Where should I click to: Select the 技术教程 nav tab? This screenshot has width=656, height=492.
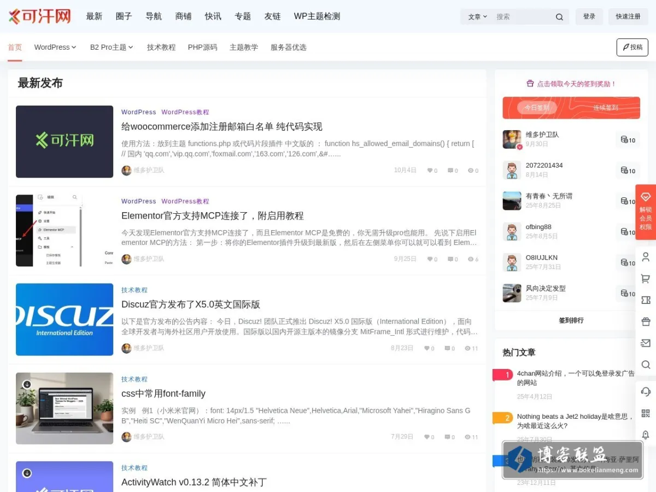pyautogui.click(x=161, y=47)
